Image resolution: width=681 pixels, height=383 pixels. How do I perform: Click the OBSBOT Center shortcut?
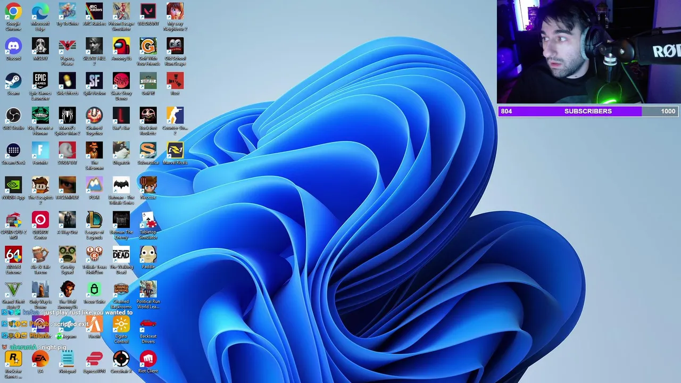tap(40, 220)
